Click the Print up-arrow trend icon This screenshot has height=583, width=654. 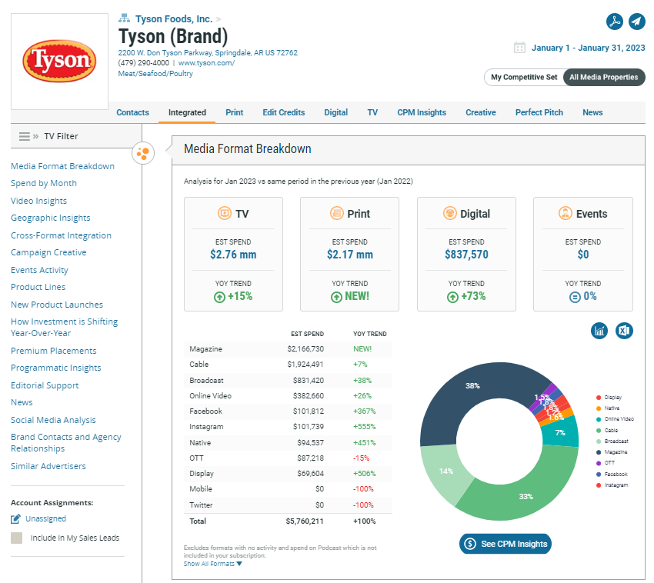tap(336, 297)
